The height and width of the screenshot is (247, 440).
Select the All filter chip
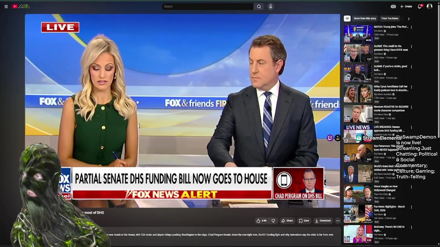pos(347,19)
